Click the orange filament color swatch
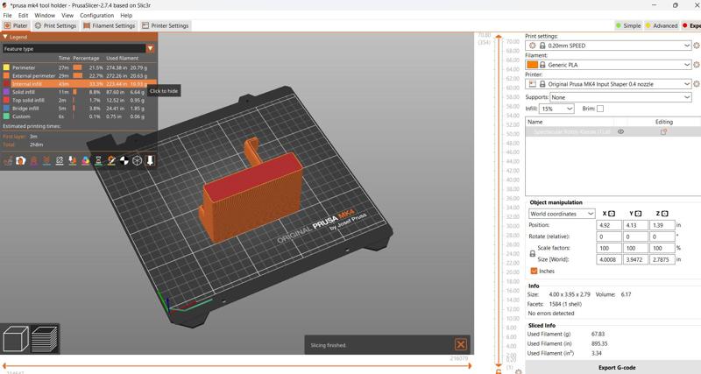Viewport: 701px width, 374px height. coord(533,65)
